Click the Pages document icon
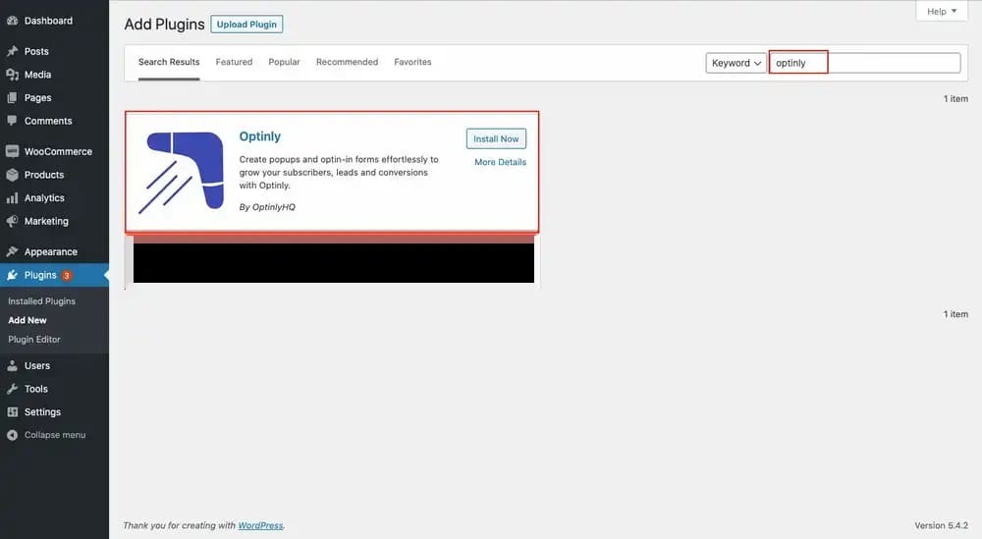The image size is (982, 539). tap(12, 97)
